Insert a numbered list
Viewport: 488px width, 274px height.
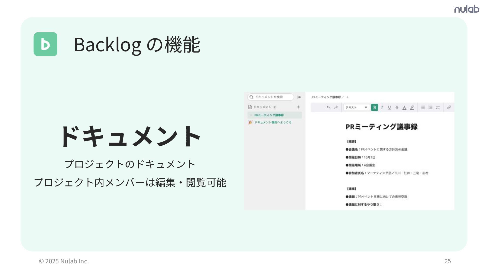coord(430,107)
